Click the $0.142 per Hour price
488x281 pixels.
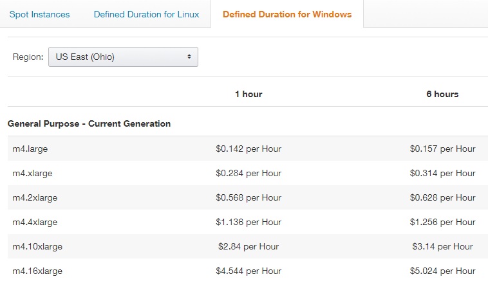coord(249,149)
